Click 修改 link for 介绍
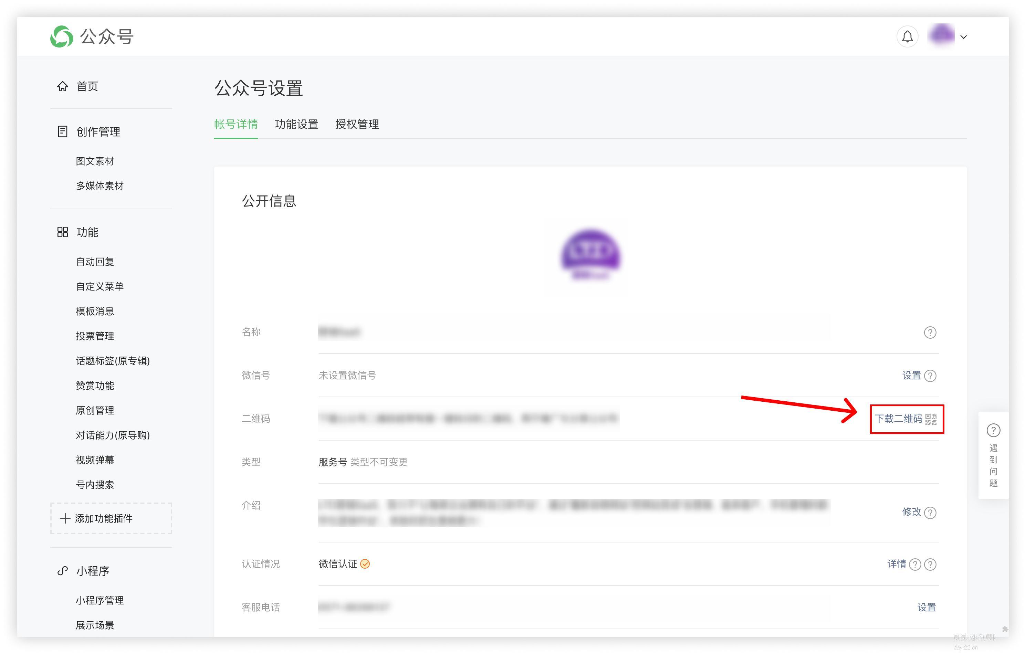Image resolution: width=1026 pixels, height=654 pixels. click(911, 512)
